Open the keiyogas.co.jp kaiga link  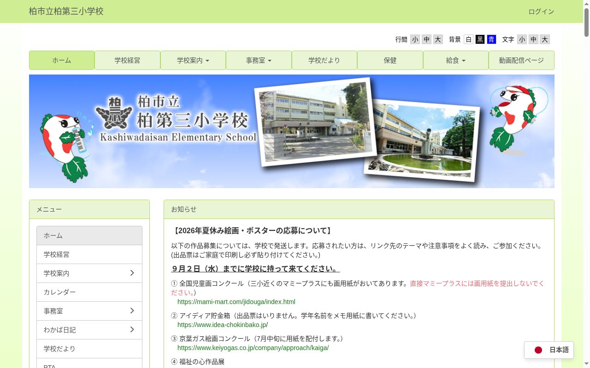[253, 348]
